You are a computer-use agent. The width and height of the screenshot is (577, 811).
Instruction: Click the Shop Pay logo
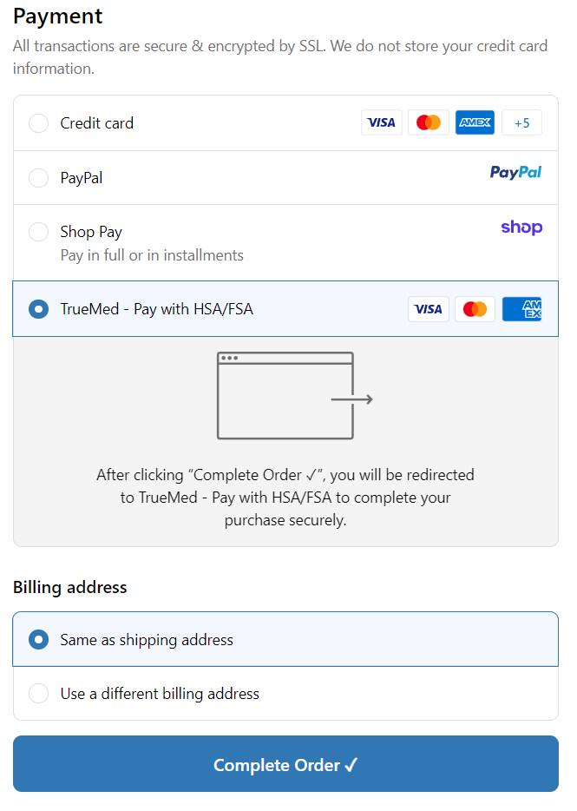click(x=521, y=227)
